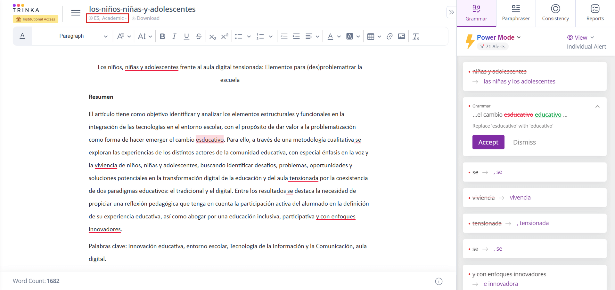Screen dimensions: 615x290
Task: Insert a link
Action: coord(389,36)
